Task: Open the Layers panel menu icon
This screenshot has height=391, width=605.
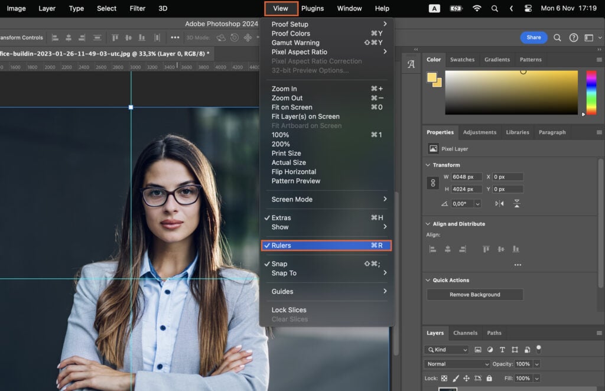Action: click(x=599, y=333)
